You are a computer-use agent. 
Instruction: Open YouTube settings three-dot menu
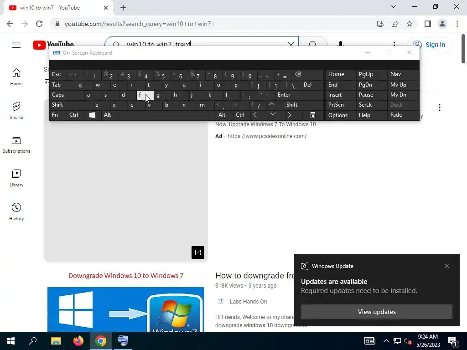394,44
